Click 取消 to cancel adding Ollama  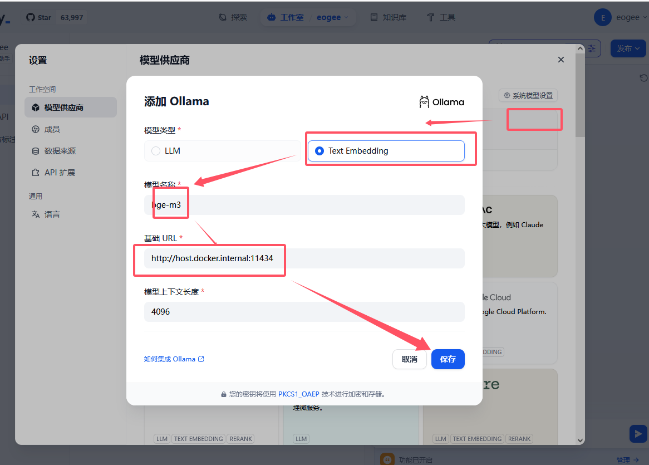pos(409,359)
